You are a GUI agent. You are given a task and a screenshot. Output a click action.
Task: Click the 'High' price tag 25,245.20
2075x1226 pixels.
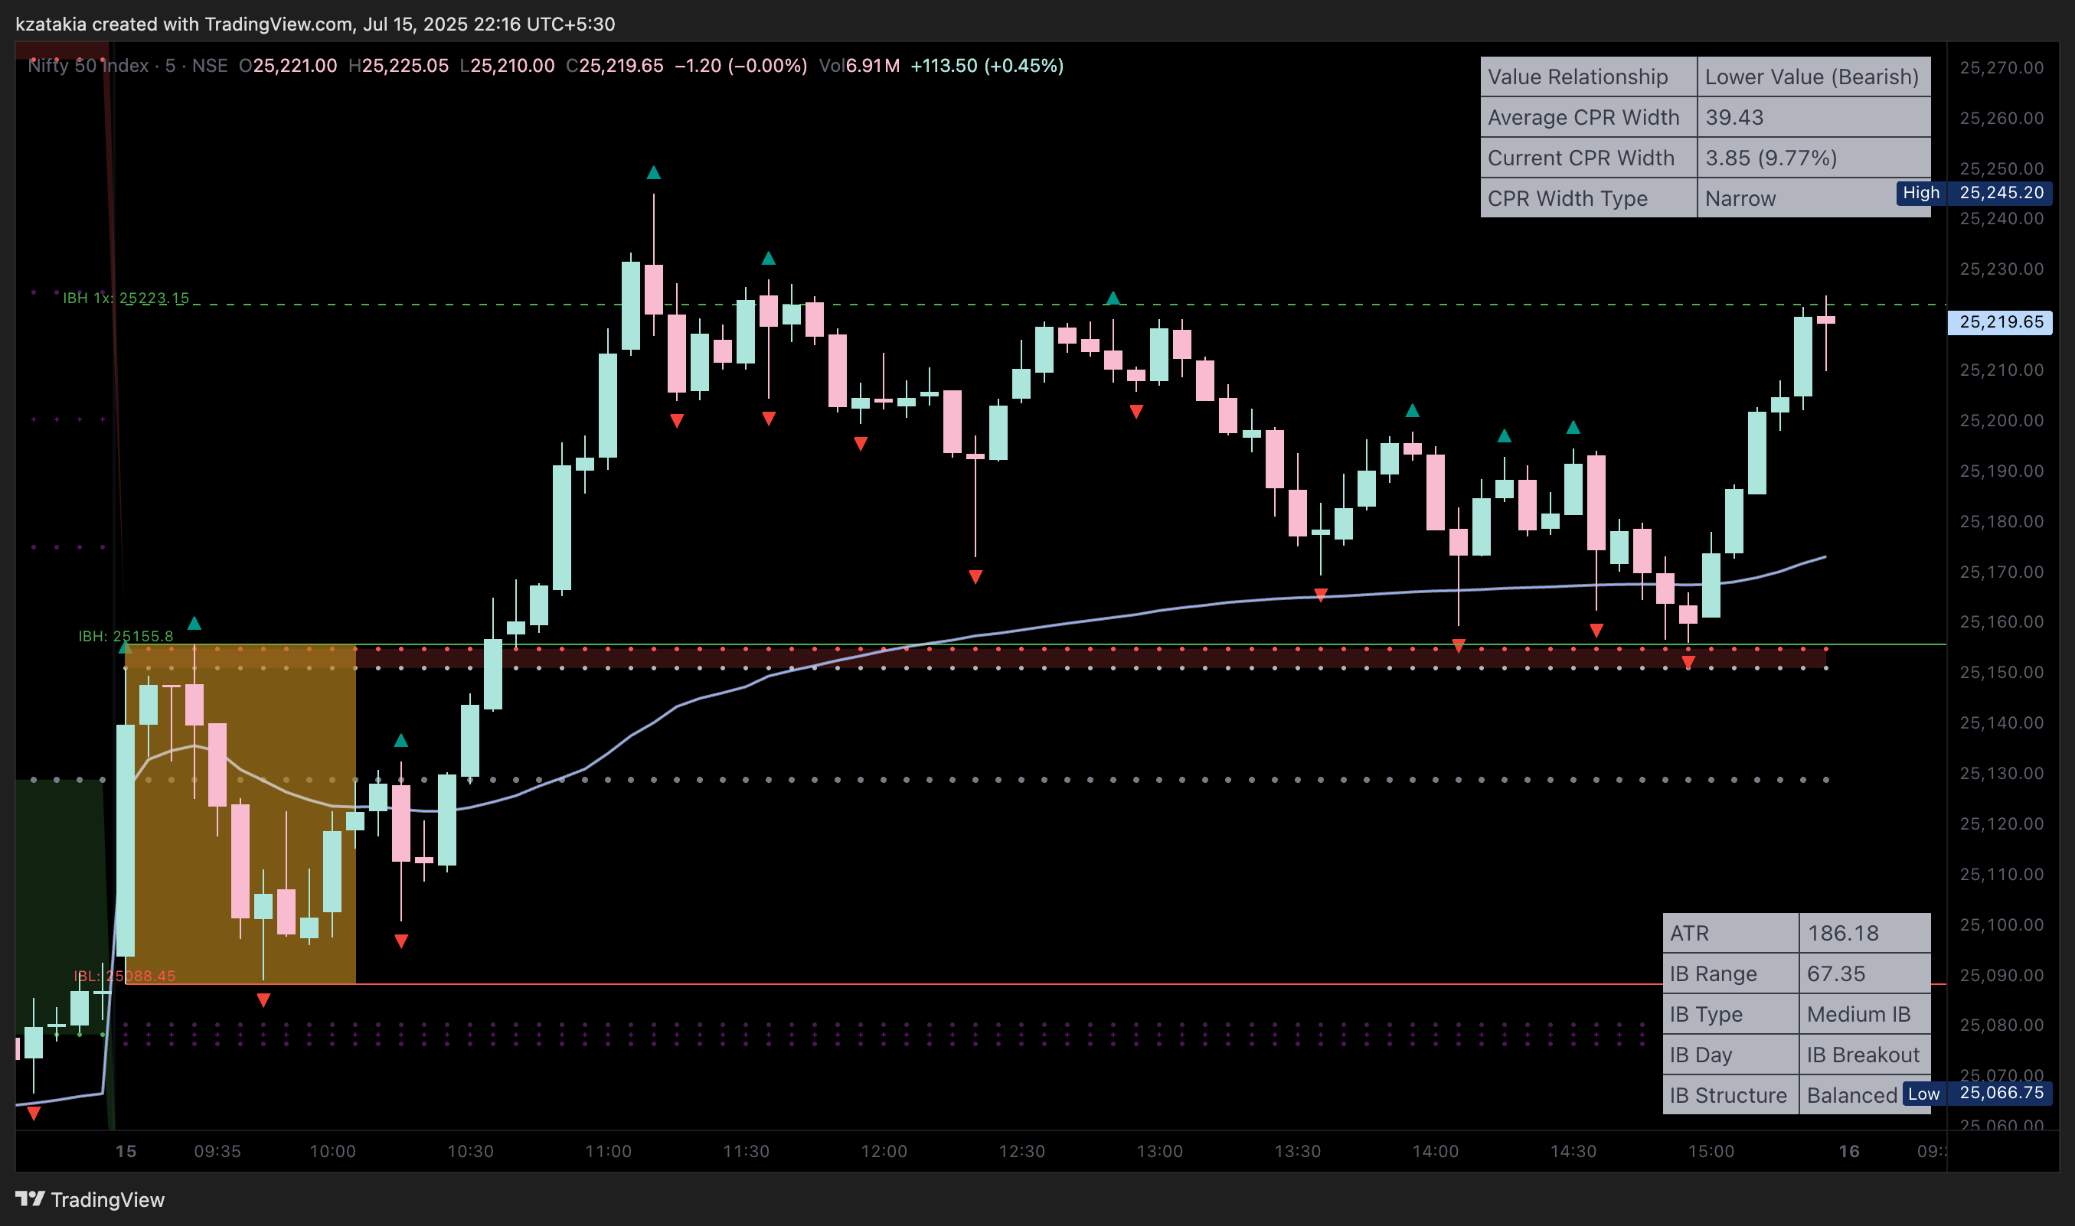click(1973, 193)
